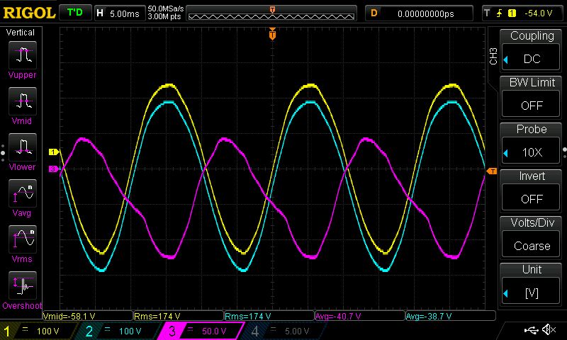Screen dimensions: 567x340
Task: Click the Vmid=-58.1 V measurement result
Action: click(88, 316)
